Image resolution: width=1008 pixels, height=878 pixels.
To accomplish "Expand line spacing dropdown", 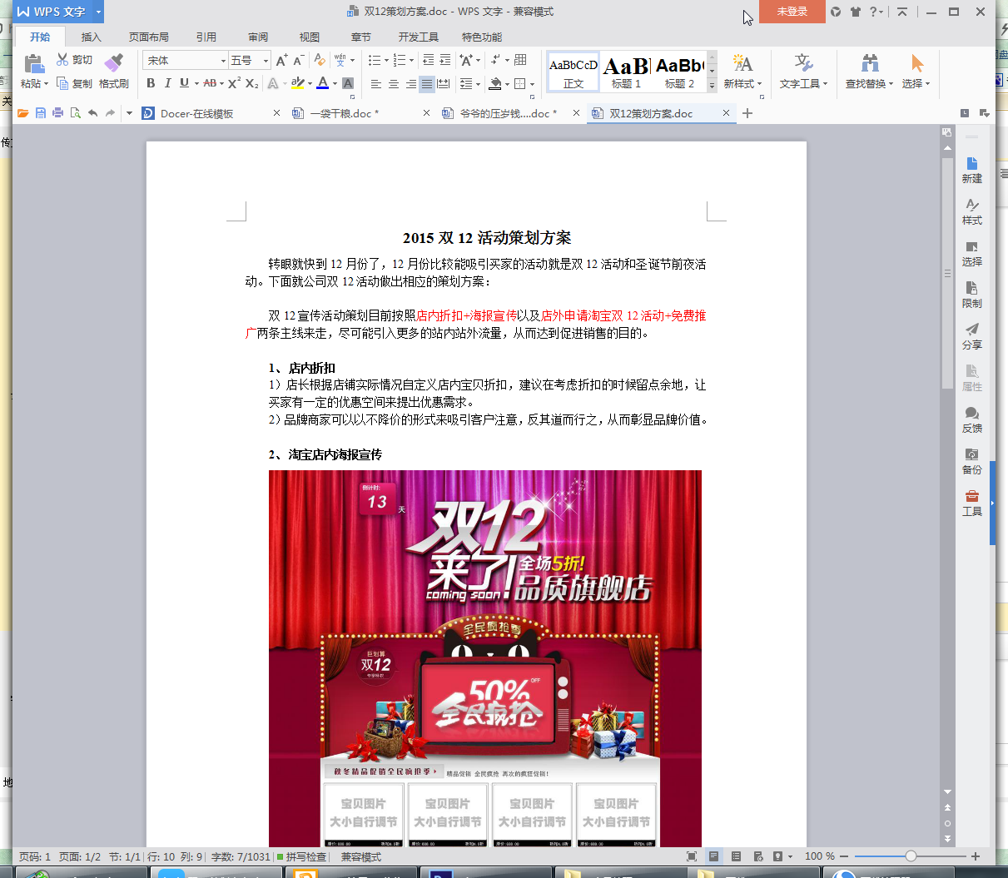I will [x=478, y=84].
